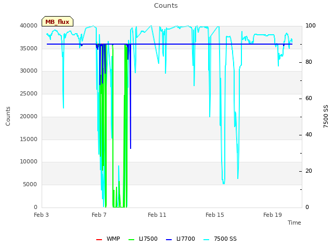Toggle the WMP legend entry
This screenshot has height=249, width=333.
[108, 239]
